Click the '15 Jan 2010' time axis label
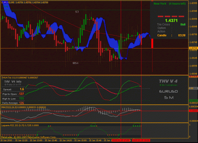 tap(6, 140)
